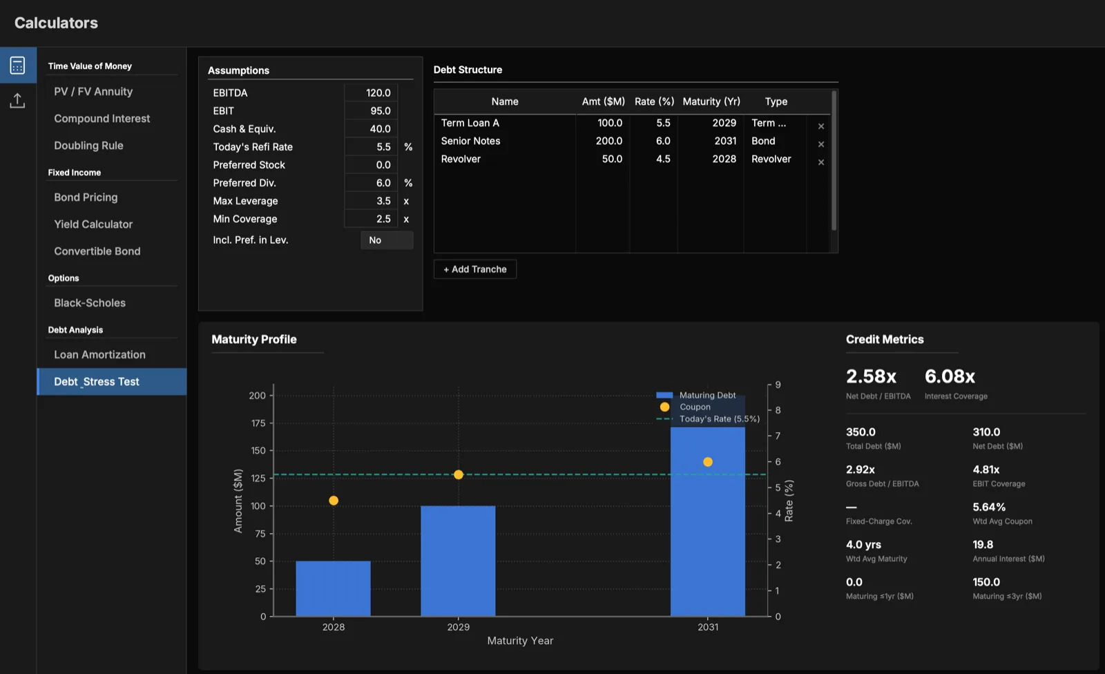The width and height of the screenshot is (1105, 674).
Task: Open PV / FV Annuity calculator
Action: click(x=93, y=92)
